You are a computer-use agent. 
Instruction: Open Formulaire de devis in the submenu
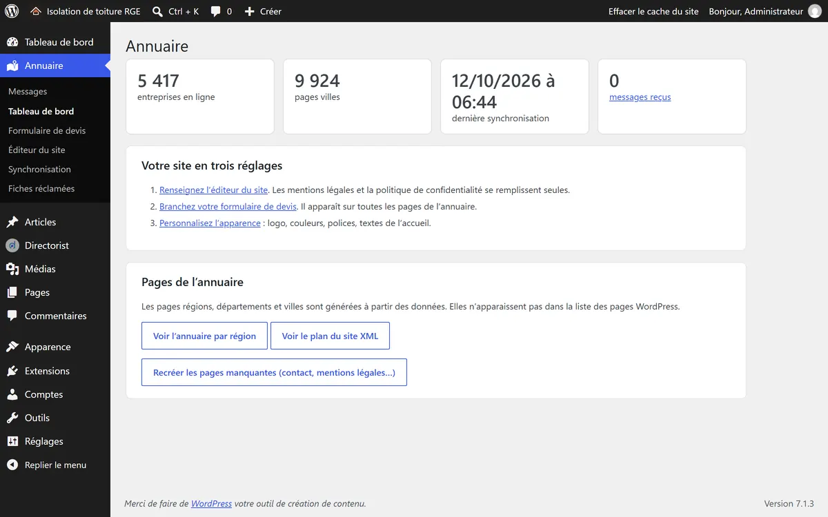pyautogui.click(x=47, y=130)
